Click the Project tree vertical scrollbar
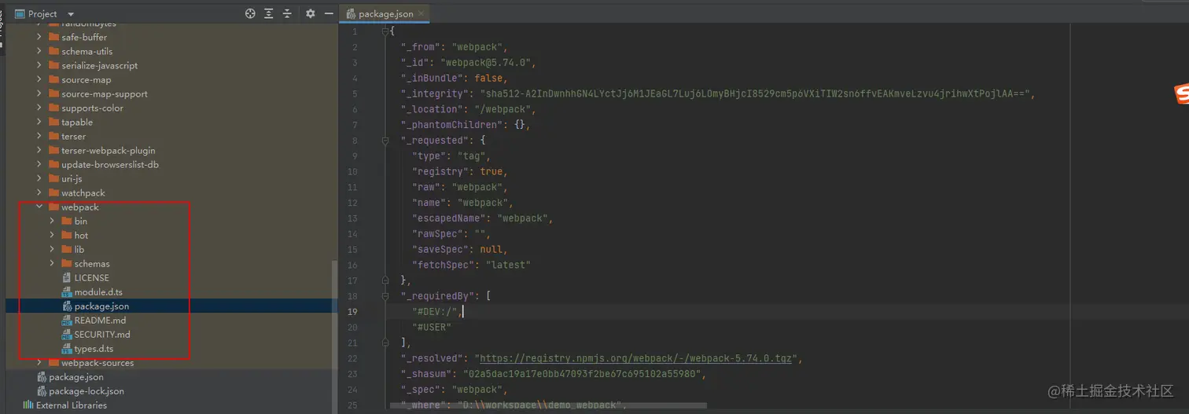 pos(334,314)
